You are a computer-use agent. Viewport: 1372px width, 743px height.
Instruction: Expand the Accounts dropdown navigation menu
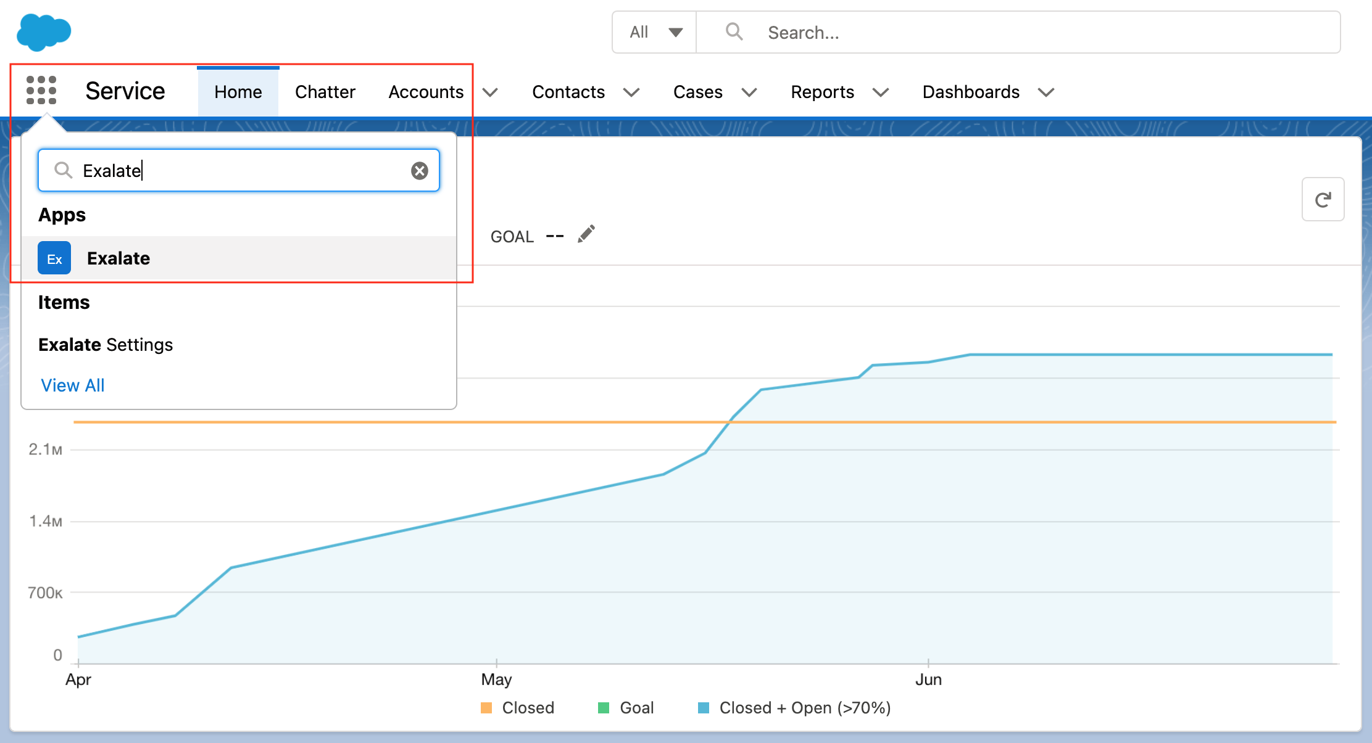[491, 91]
